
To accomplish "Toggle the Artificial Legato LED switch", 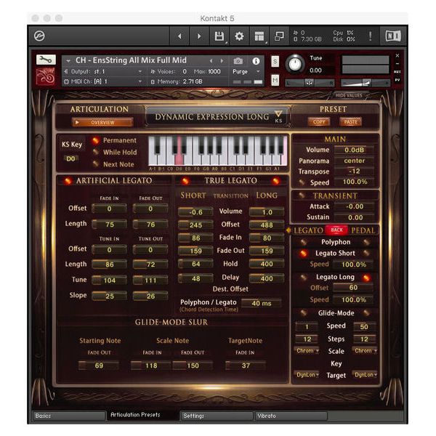I will pos(68,181).
